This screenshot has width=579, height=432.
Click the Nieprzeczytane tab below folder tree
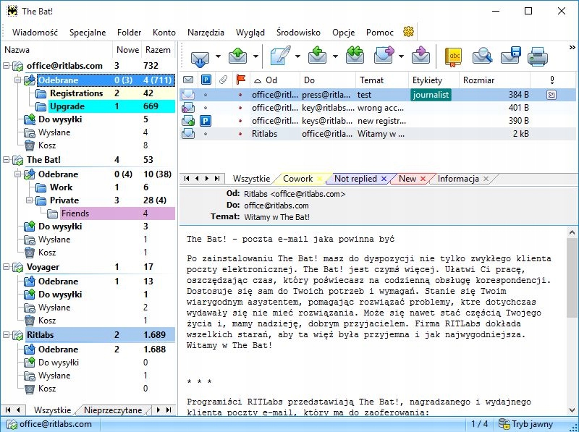click(113, 410)
